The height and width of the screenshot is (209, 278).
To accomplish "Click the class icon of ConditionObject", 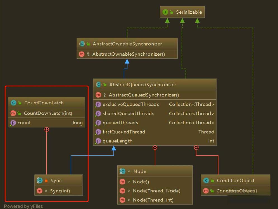I will pos(206,180).
